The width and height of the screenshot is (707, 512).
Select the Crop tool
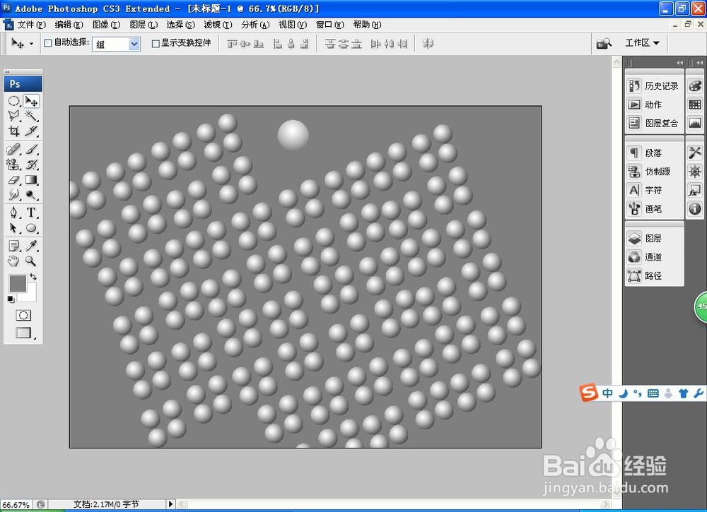pos(14,131)
